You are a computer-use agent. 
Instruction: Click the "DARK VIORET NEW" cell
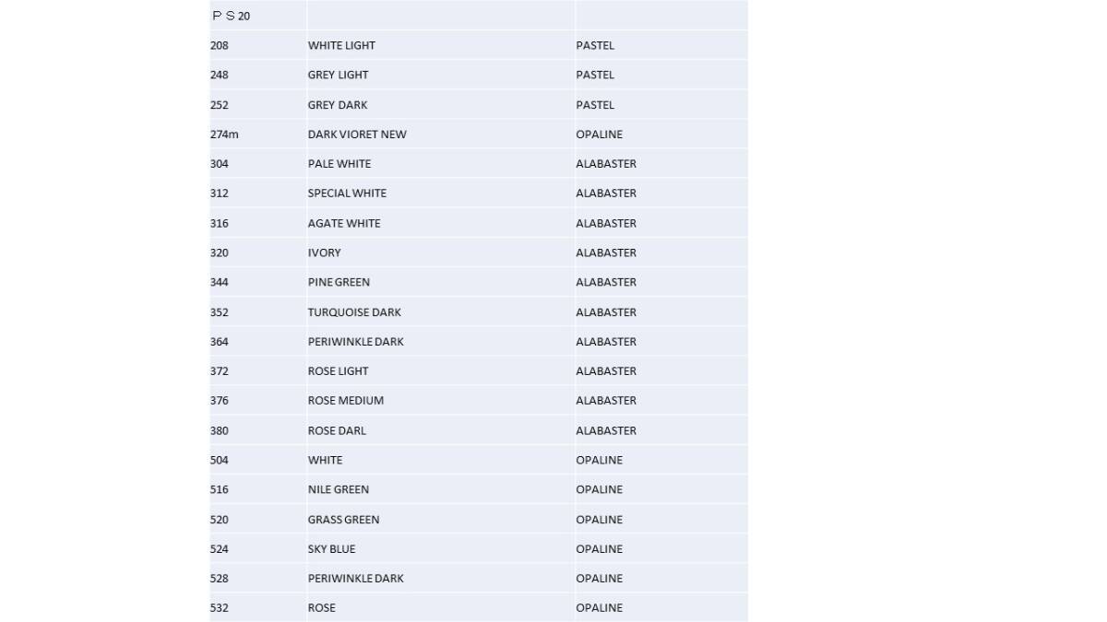click(357, 135)
